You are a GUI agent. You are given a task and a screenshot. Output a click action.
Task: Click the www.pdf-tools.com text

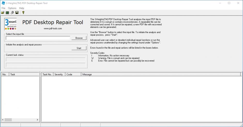point(53,28)
